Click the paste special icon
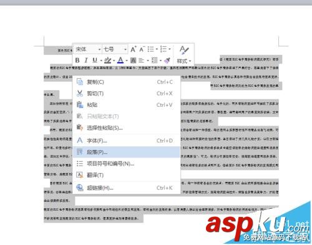 [80, 127]
